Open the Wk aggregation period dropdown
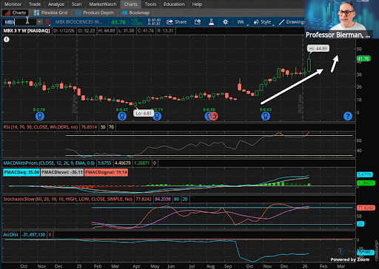379x269 pixels. click(241, 22)
